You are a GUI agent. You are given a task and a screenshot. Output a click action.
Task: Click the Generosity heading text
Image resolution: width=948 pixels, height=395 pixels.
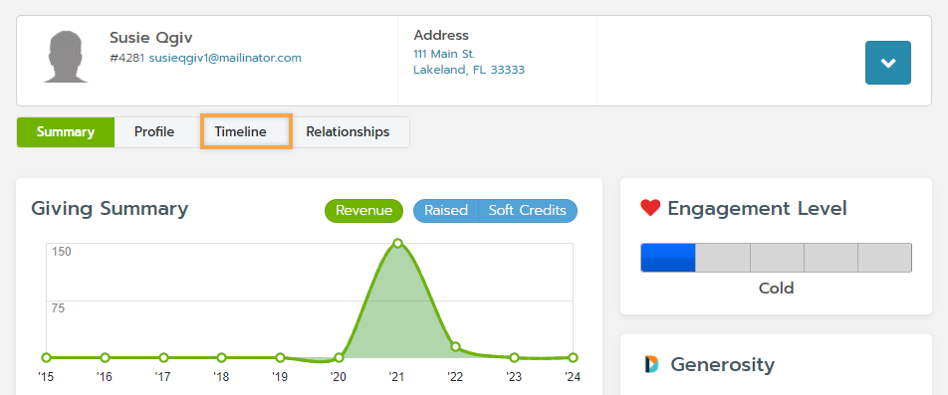click(x=723, y=365)
